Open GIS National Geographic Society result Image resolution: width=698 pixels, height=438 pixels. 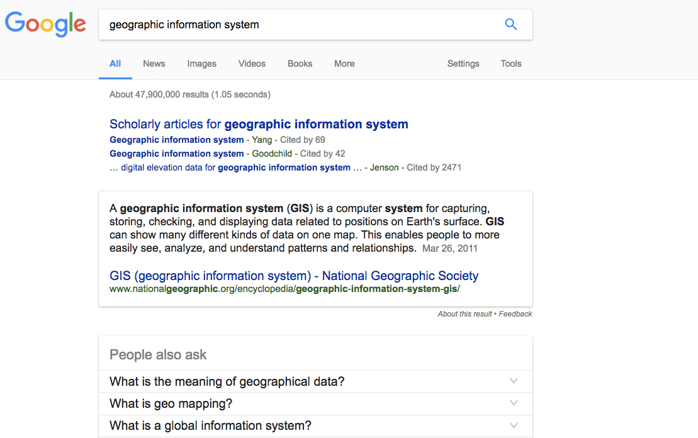294,276
